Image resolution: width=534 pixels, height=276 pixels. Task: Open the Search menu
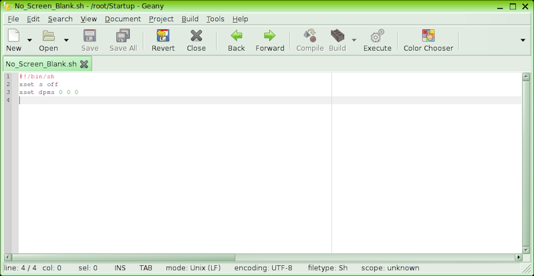[x=60, y=19]
